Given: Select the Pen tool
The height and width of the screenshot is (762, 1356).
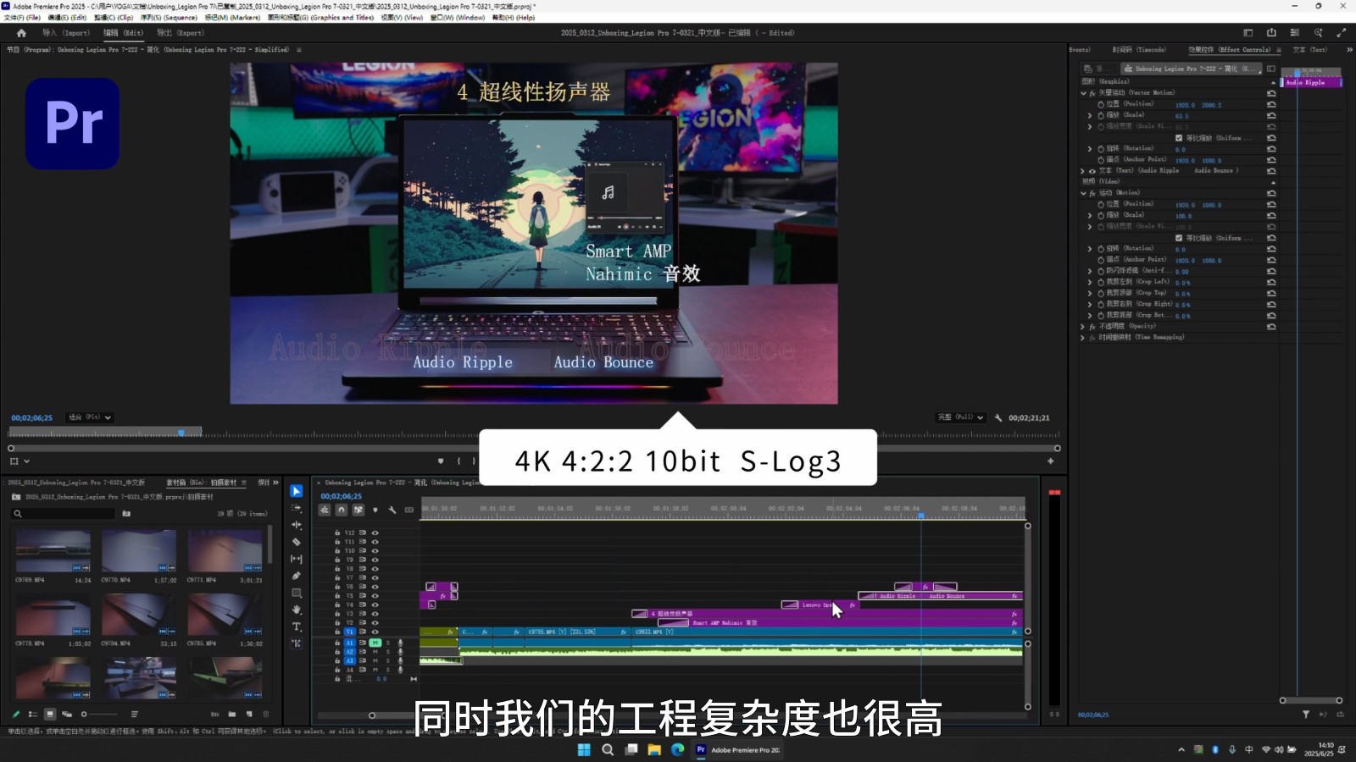Looking at the screenshot, I should 297,576.
